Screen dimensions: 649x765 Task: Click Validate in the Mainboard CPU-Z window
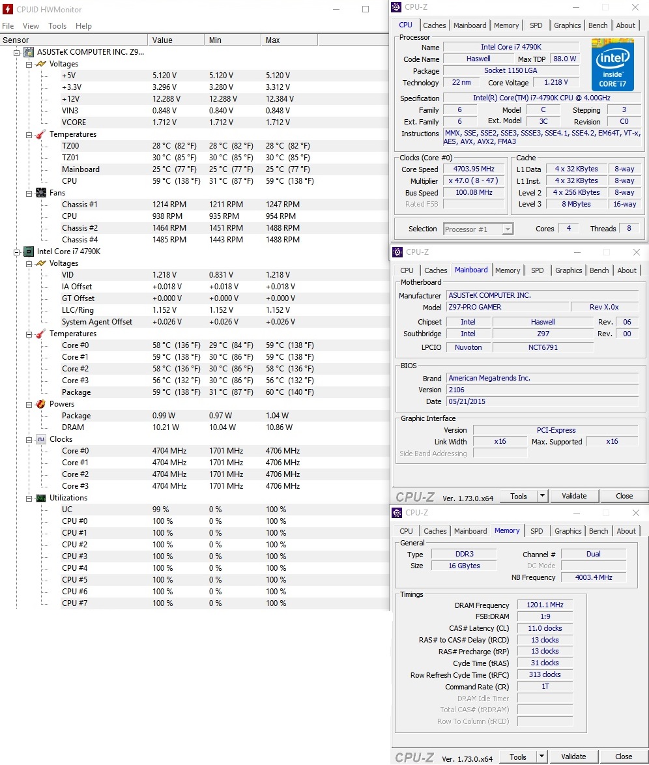pyautogui.click(x=574, y=496)
